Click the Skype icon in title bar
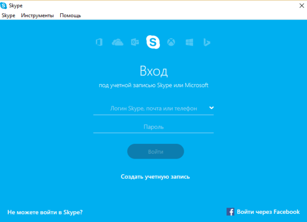 point(3,5)
